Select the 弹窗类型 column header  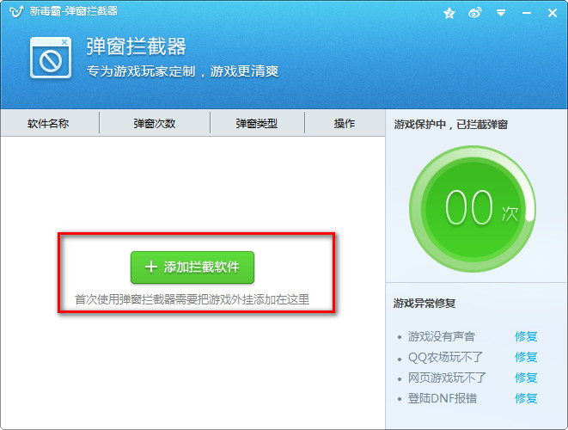[257, 124]
